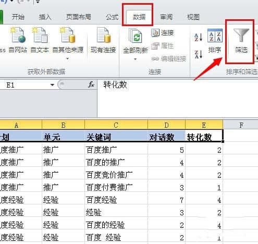Open the Sort (排序) dialog icon

[215, 36]
